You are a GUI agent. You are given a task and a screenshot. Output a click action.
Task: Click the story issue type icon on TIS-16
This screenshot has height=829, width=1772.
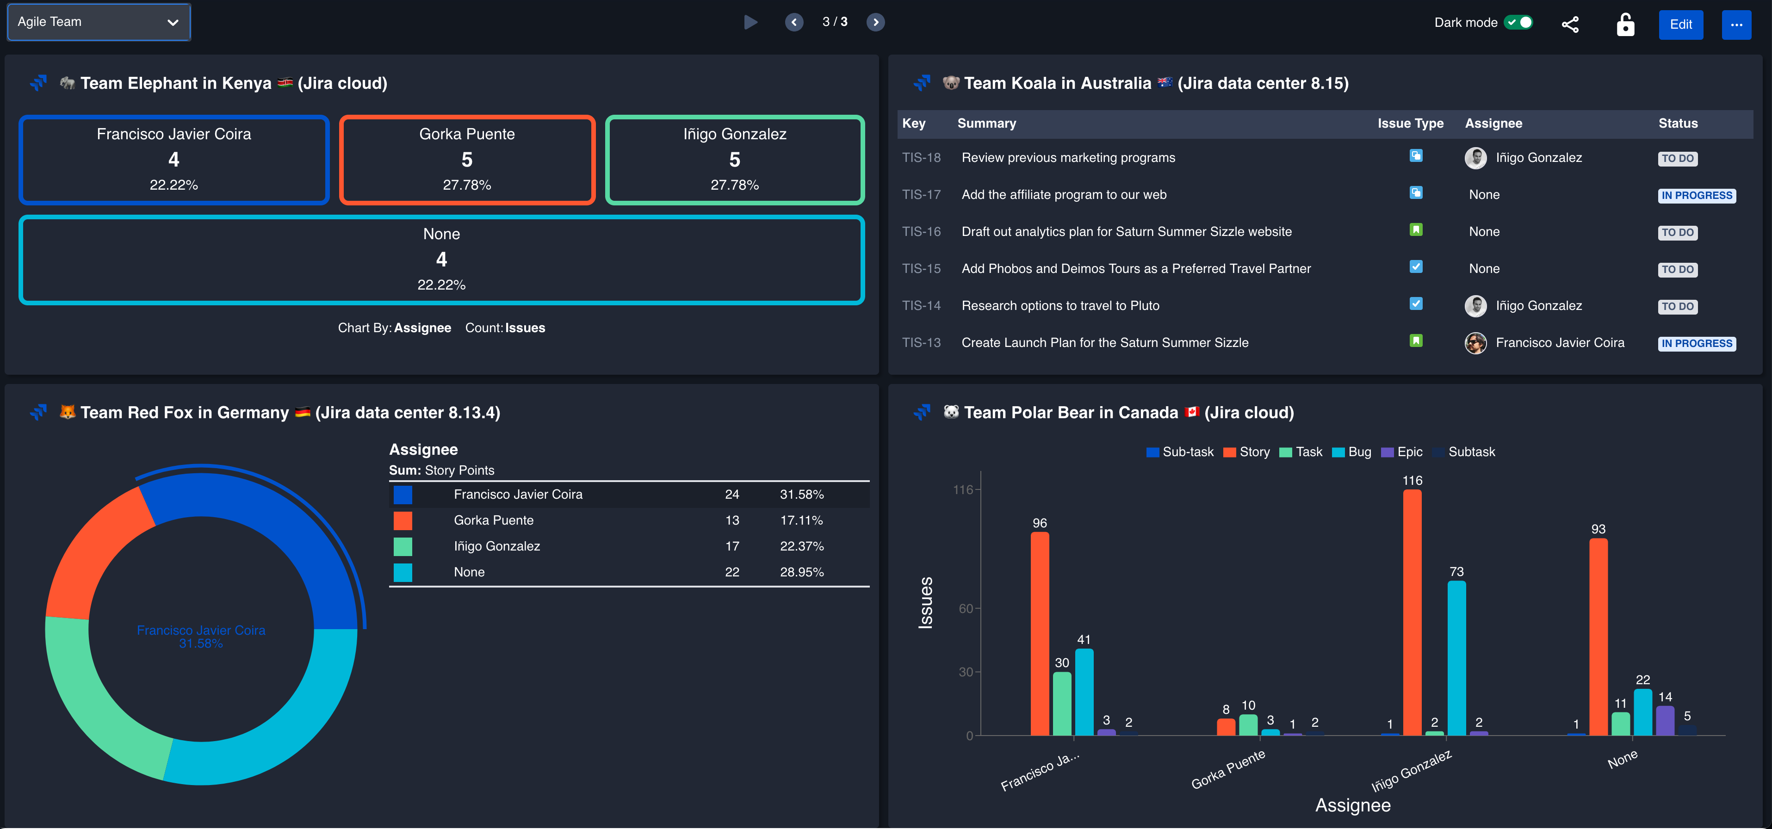pos(1416,230)
